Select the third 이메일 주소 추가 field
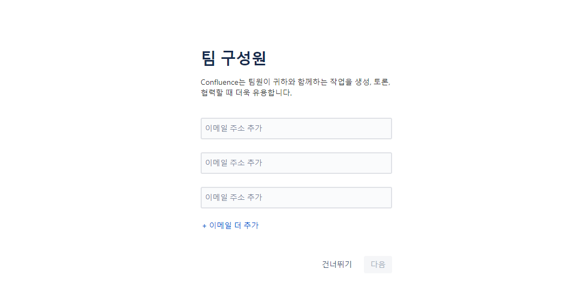Image resolution: width=583 pixels, height=290 pixels. click(296, 198)
